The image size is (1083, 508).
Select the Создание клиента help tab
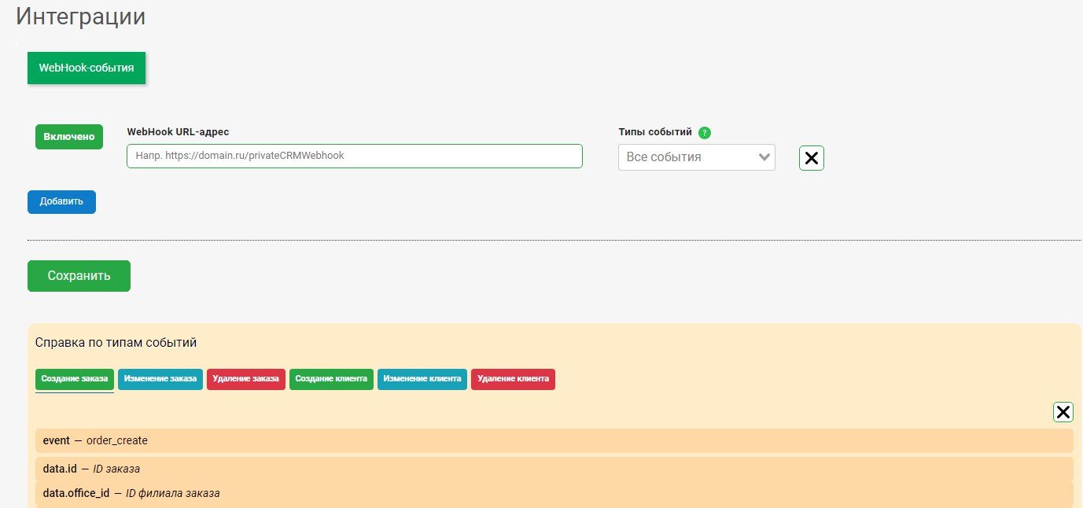[331, 379]
